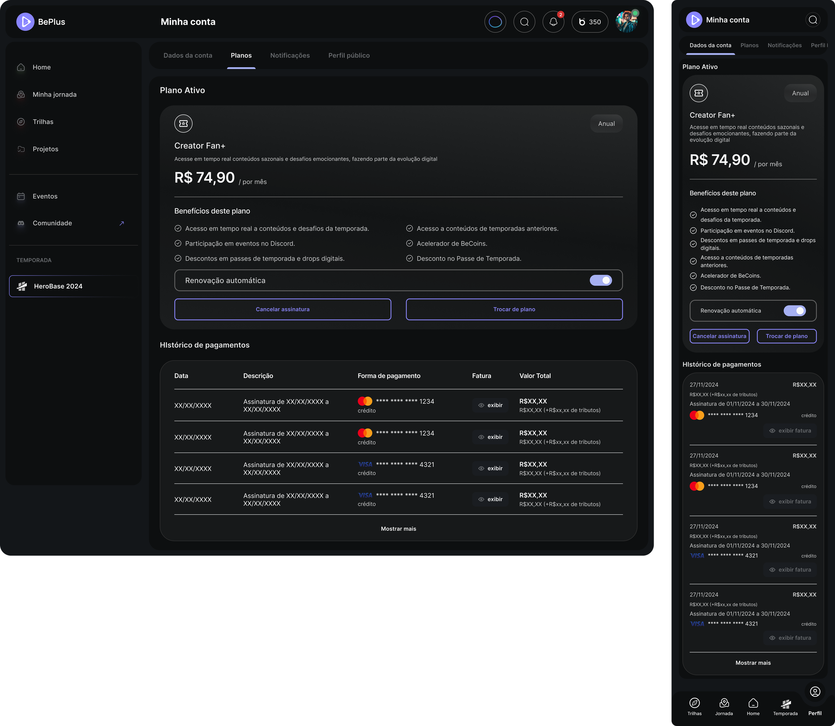Toggle Renovação automática switch in desktop view

pos(601,280)
